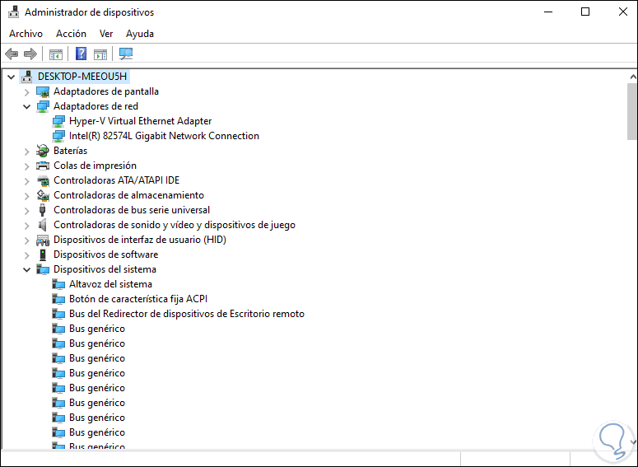This screenshot has height=467, width=638.
Task: Click the Intel 82574L network adapter icon
Action: (58, 136)
